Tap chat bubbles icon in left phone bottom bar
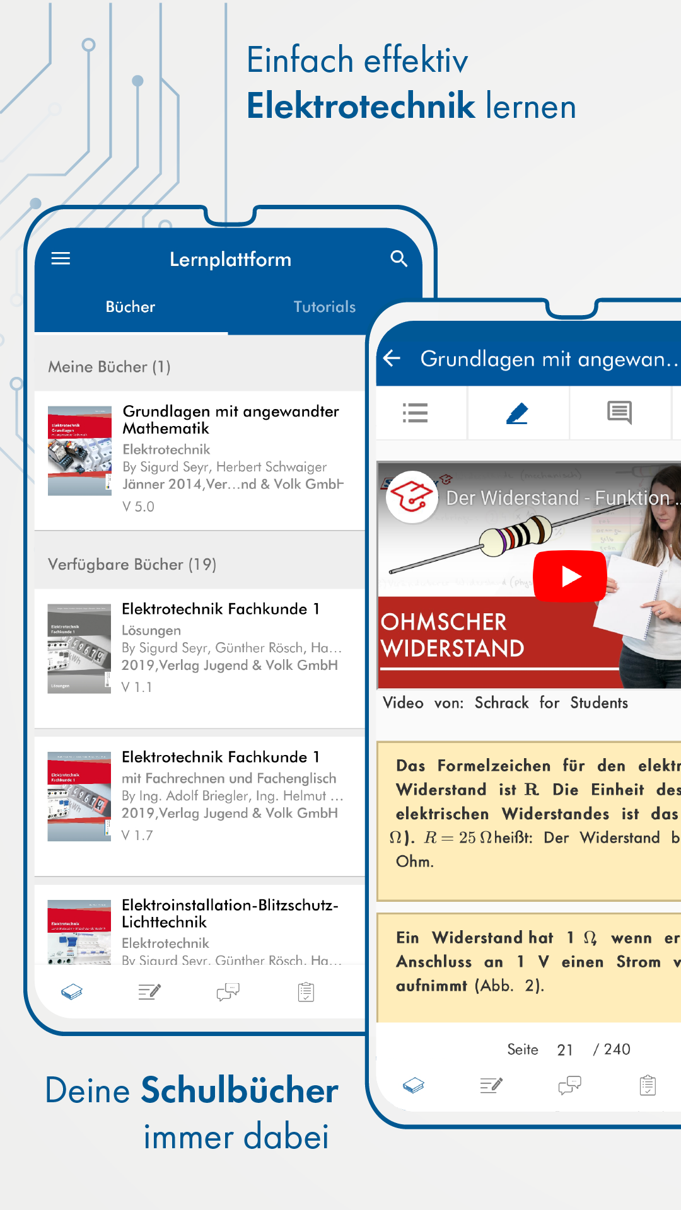The image size is (681, 1210). coord(228,993)
